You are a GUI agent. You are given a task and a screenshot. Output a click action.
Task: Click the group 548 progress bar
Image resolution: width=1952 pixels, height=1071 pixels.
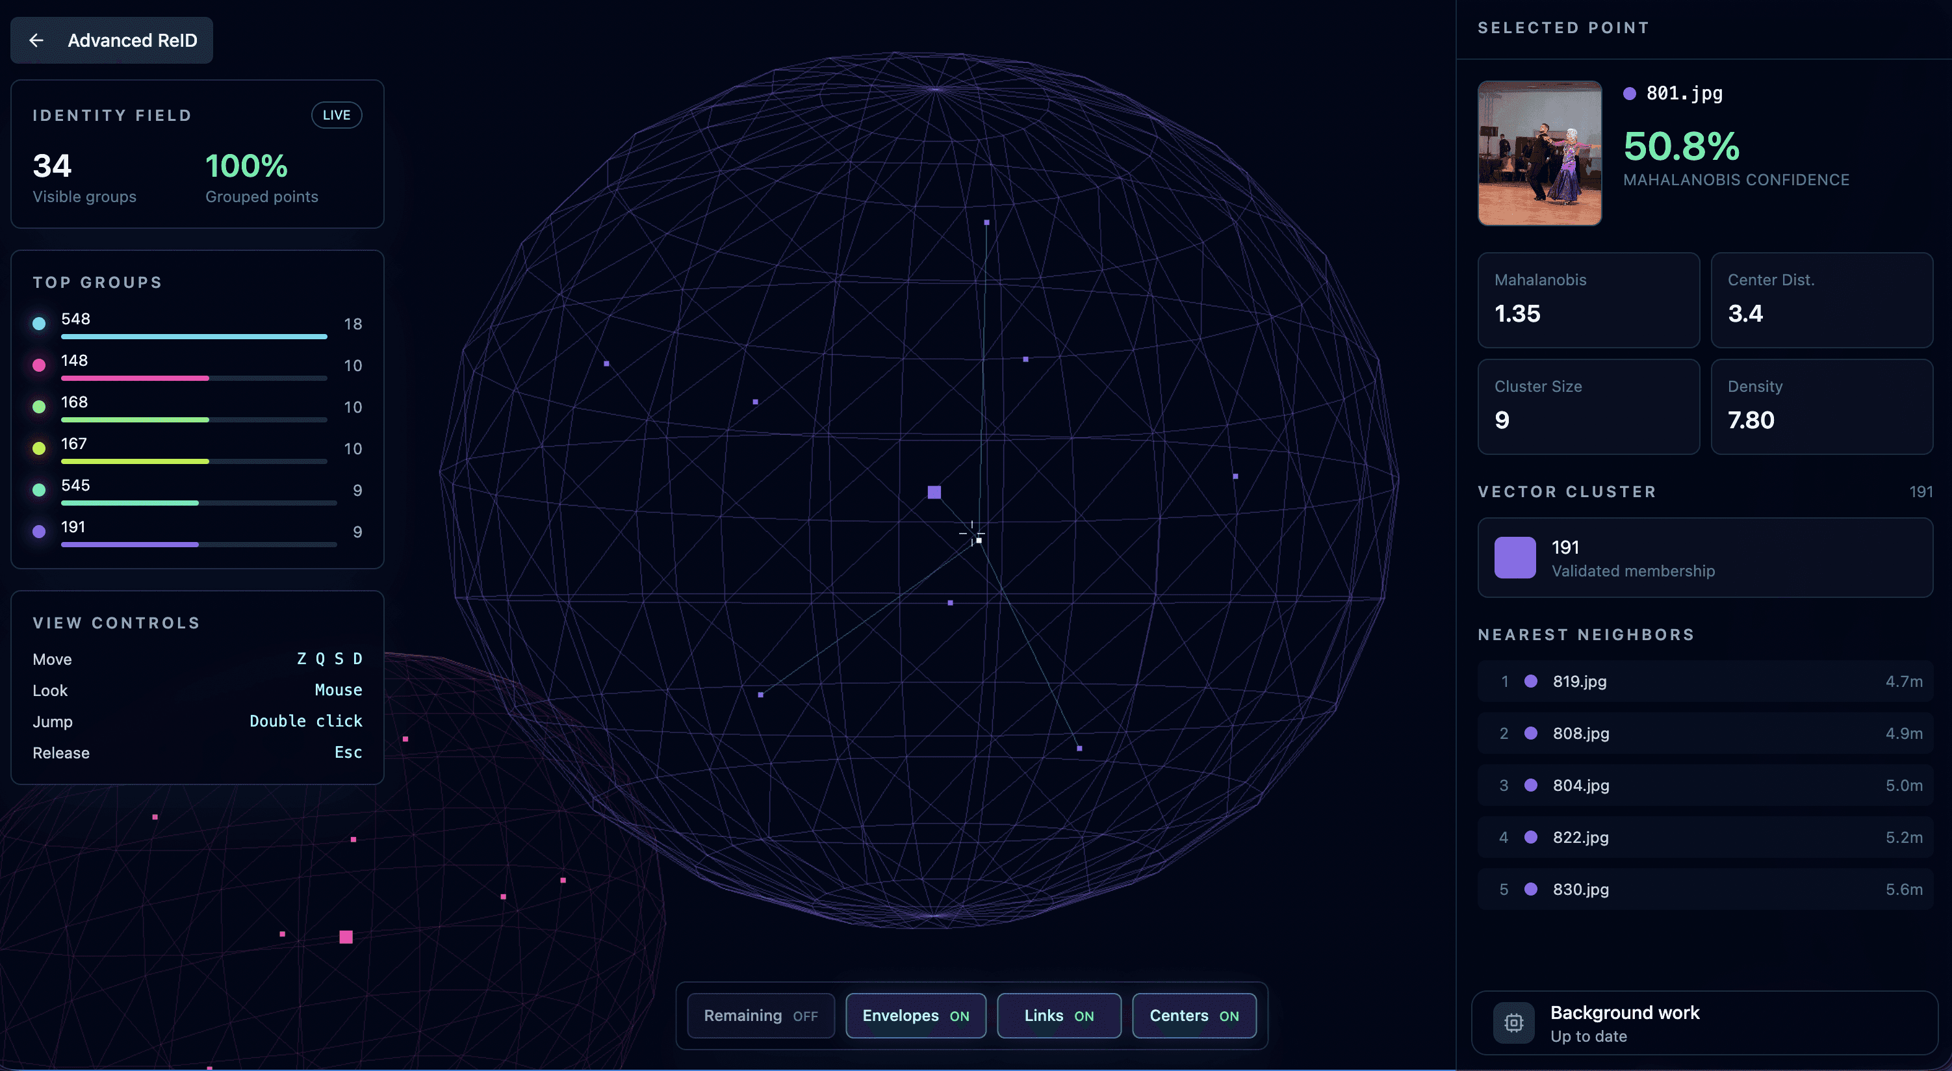(x=194, y=337)
